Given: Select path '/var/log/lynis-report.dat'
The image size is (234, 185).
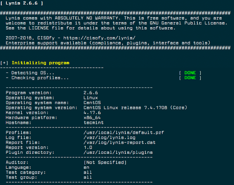Looking at the screenshot, I should pyautogui.click(x=120, y=143).
